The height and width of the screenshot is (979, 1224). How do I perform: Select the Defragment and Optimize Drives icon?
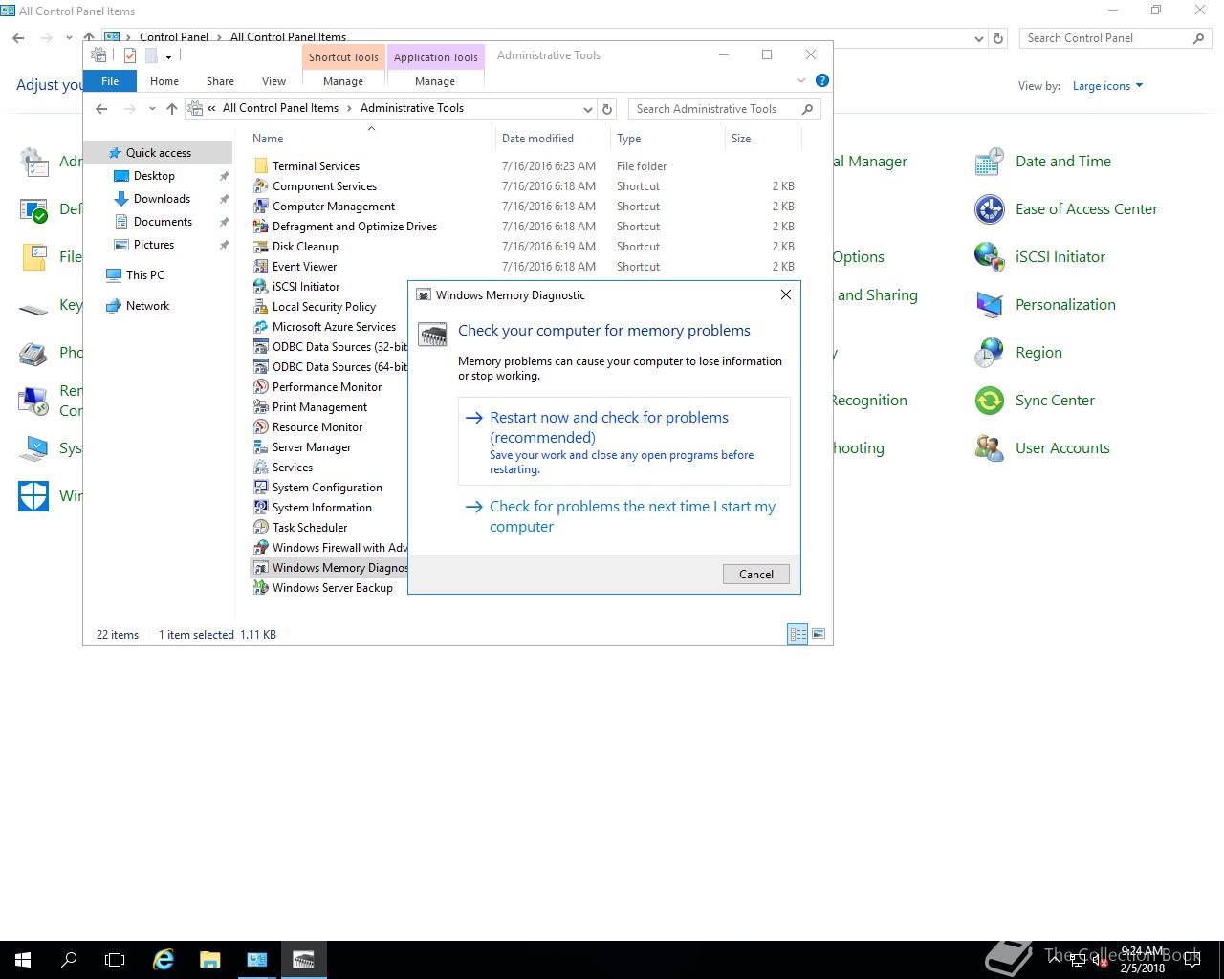[x=260, y=227]
